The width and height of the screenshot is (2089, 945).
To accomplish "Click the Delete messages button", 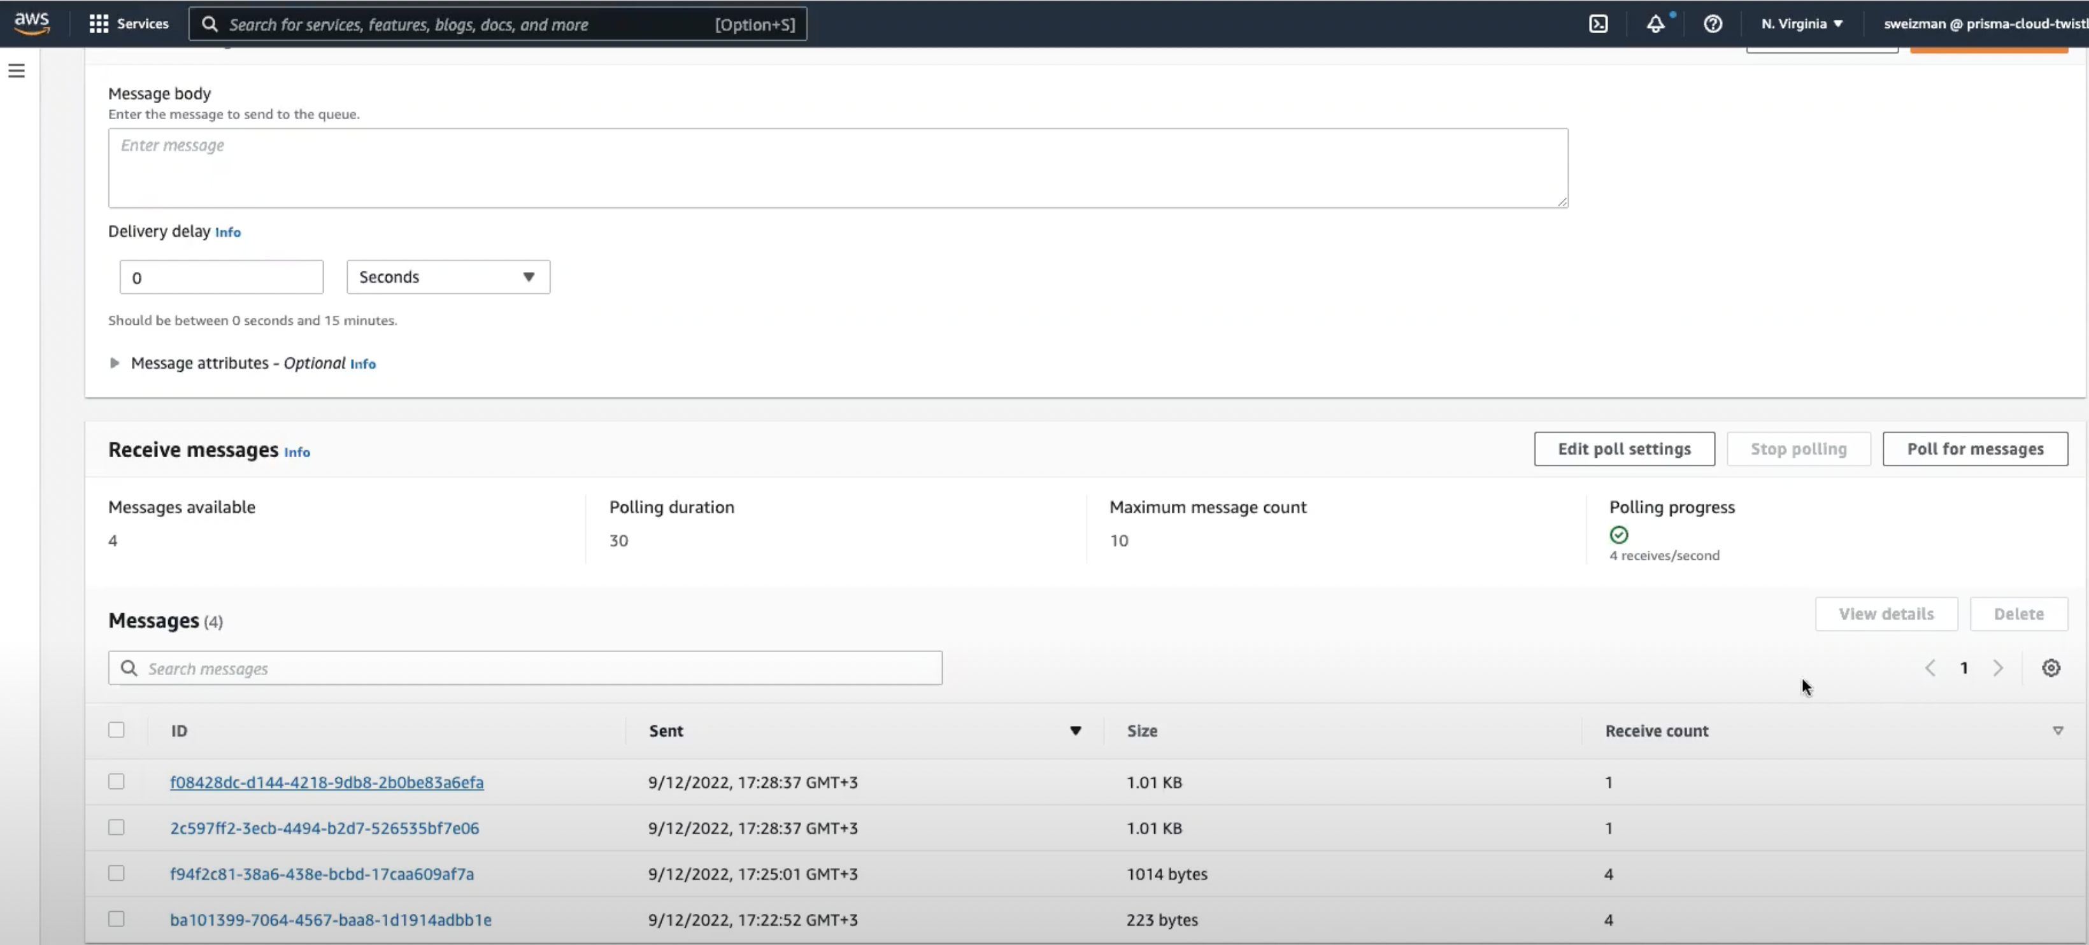I will [x=2018, y=613].
